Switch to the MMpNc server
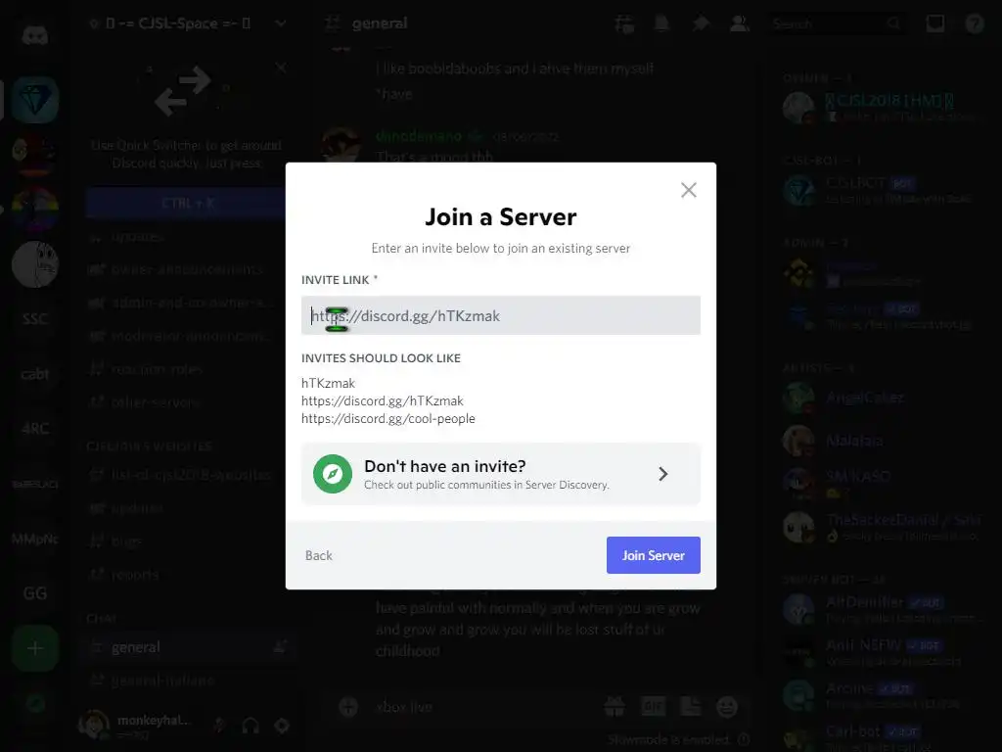The height and width of the screenshot is (752, 1002). (35, 539)
